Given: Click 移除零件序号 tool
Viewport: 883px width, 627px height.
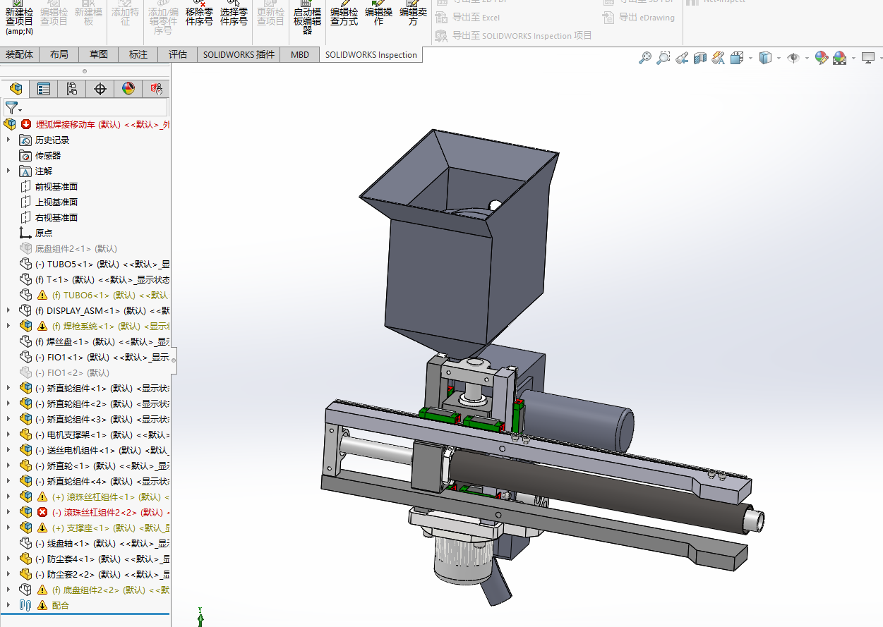Looking at the screenshot, I should (x=199, y=14).
